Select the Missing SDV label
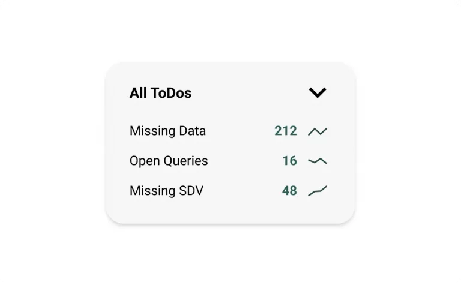 pyautogui.click(x=166, y=191)
